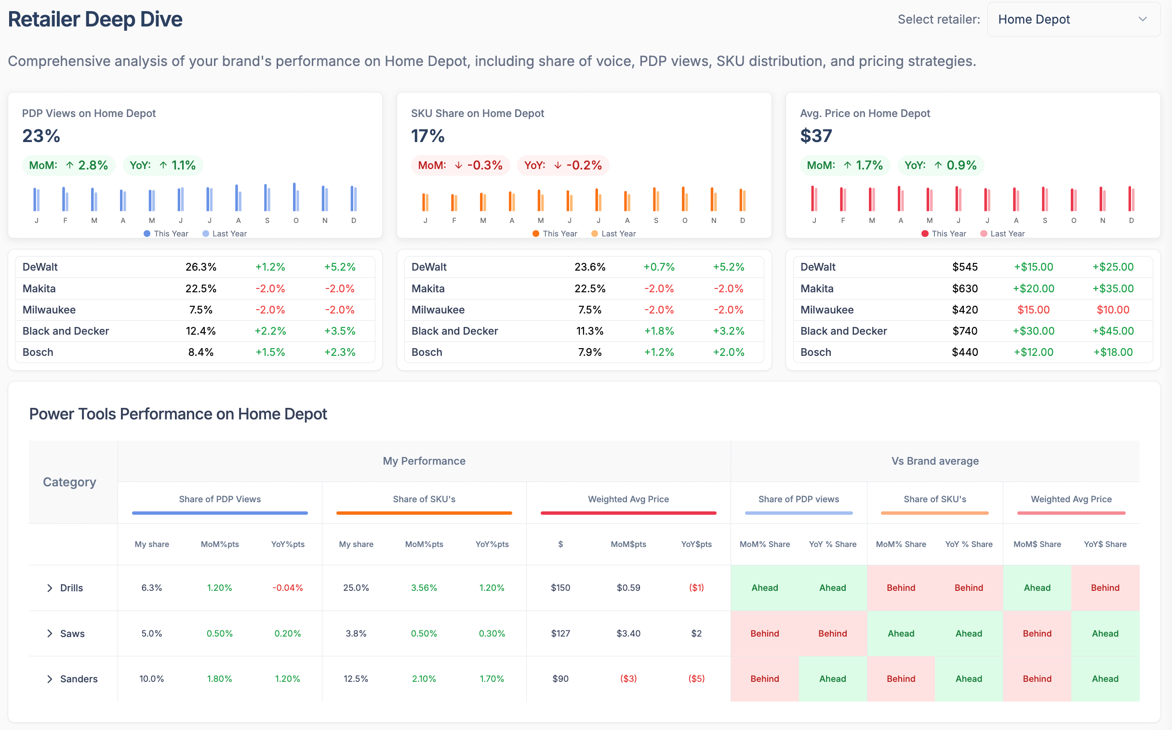Click the DeWalt row in SKU Share table
Image resolution: width=1172 pixels, height=730 pixels.
point(584,266)
